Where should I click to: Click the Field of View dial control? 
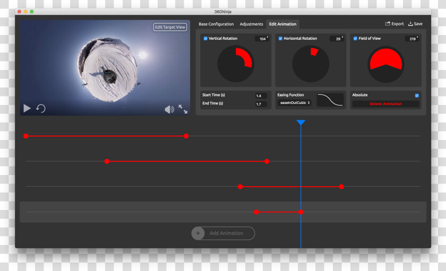[385, 64]
